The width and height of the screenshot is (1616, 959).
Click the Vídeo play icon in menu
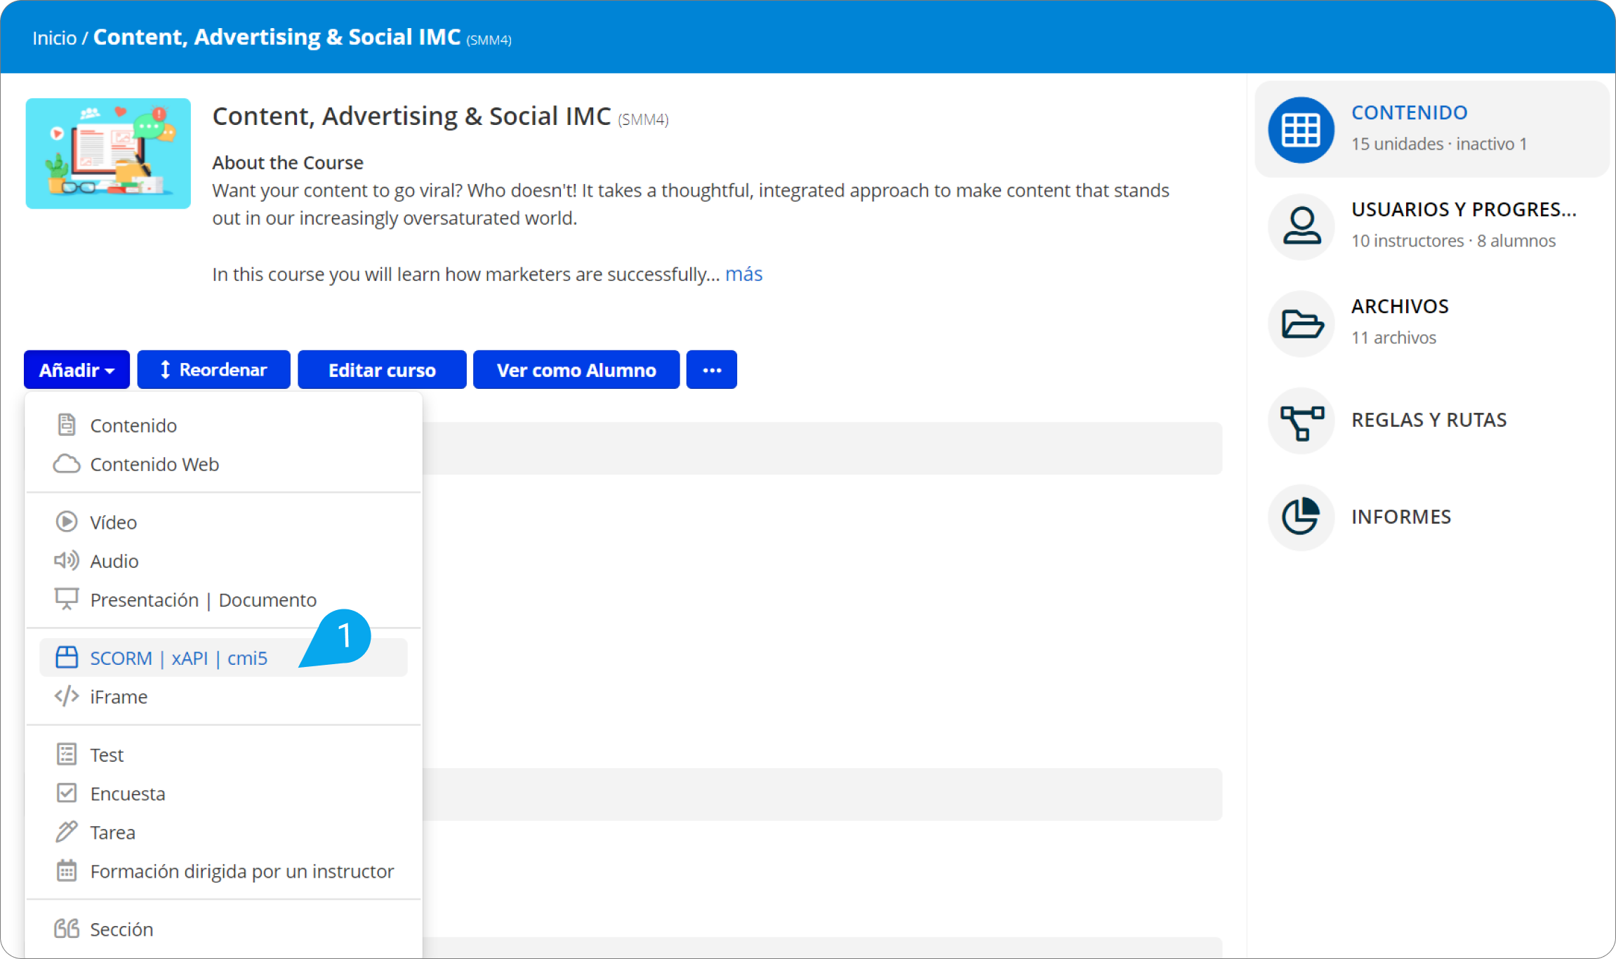[67, 522]
